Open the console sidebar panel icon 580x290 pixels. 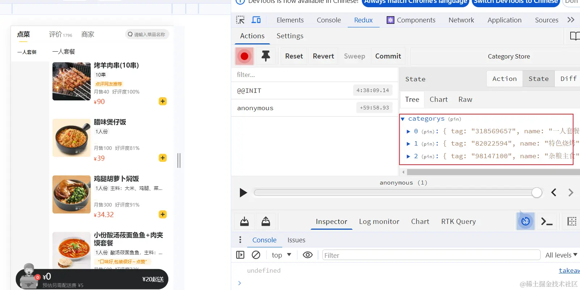pos(240,255)
